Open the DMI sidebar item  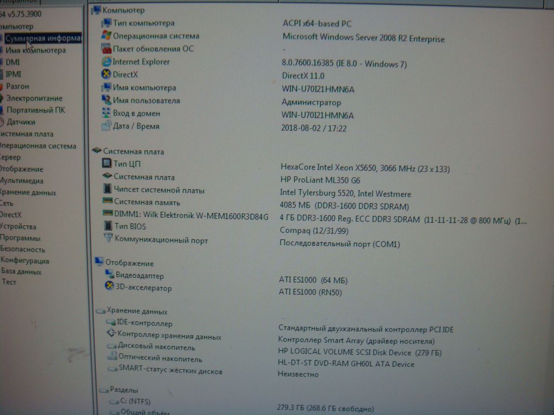pos(12,63)
